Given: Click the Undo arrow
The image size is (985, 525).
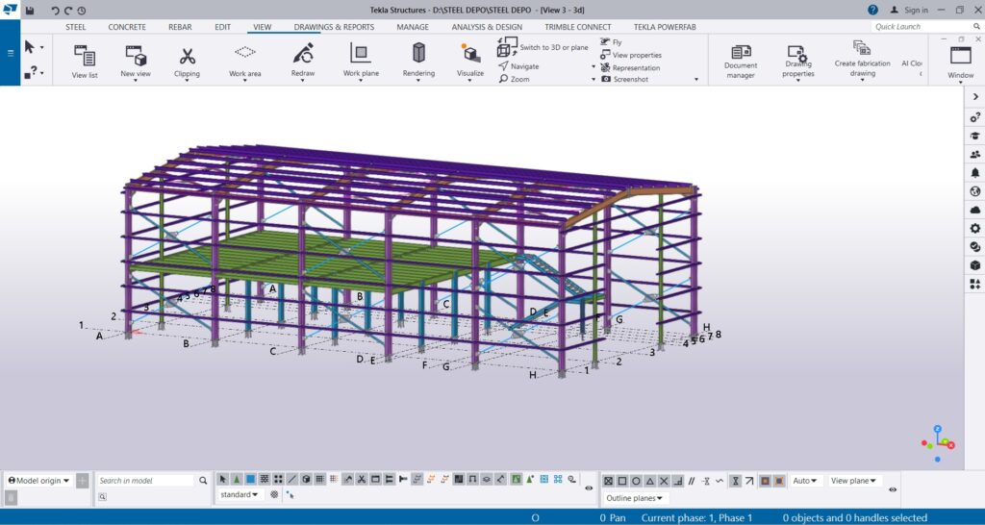Looking at the screenshot, I should 55,10.
